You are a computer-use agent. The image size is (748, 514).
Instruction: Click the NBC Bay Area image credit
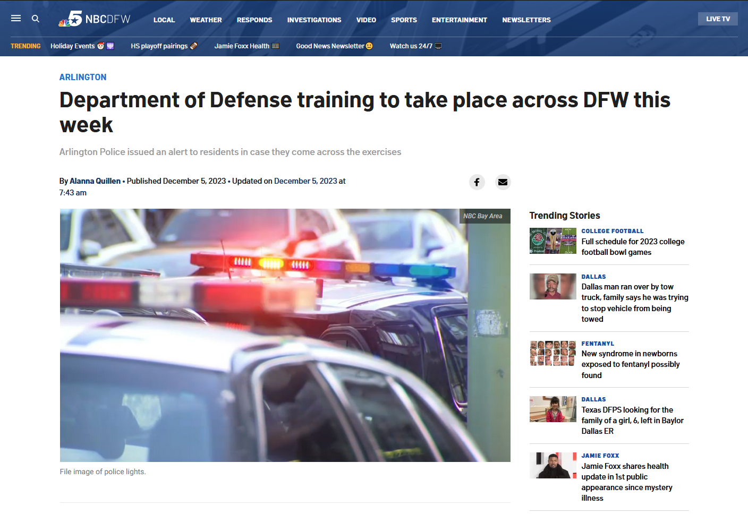(483, 216)
